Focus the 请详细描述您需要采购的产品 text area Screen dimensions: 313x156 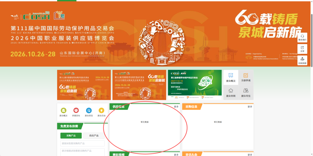click(x=82, y=152)
